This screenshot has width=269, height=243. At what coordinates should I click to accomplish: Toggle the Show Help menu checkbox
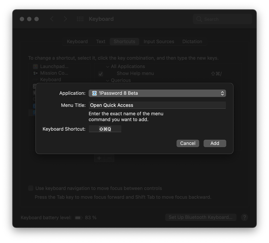click(x=100, y=74)
